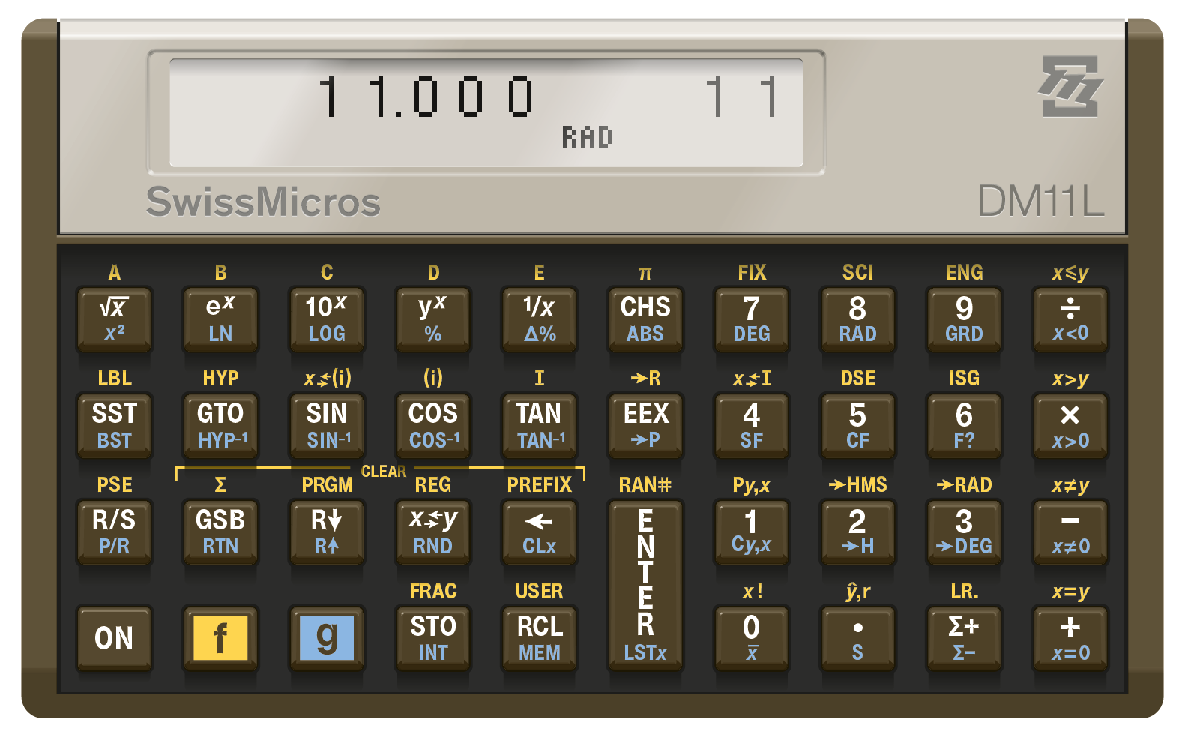Click the square root √x key
1185x740 pixels.
pos(114,319)
